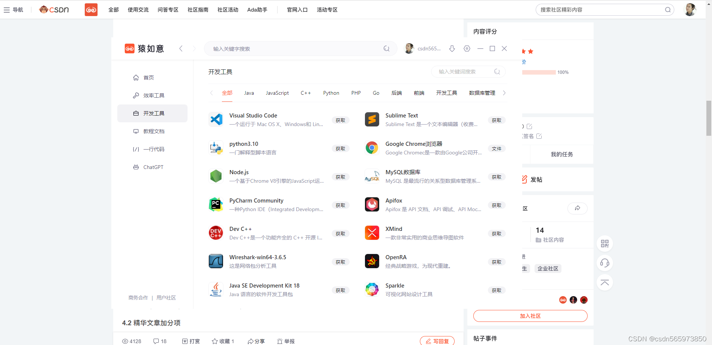Open 效率工具 in the sidebar
Viewport: 712px width, 345px height.
152,95
